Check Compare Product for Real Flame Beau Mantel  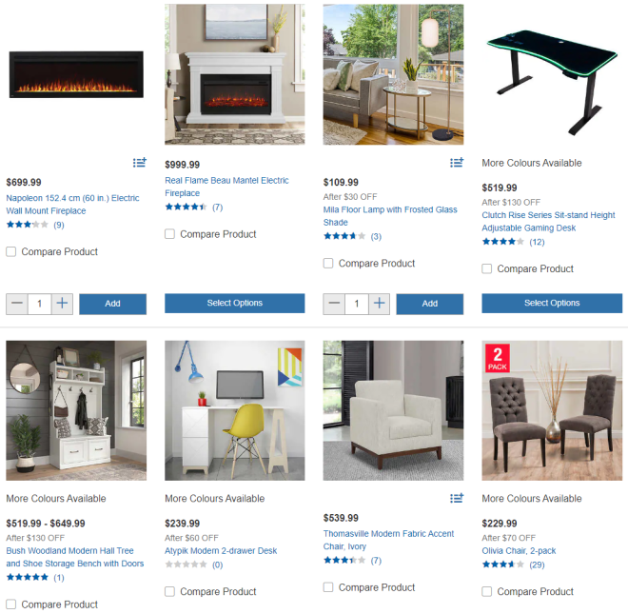click(169, 234)
